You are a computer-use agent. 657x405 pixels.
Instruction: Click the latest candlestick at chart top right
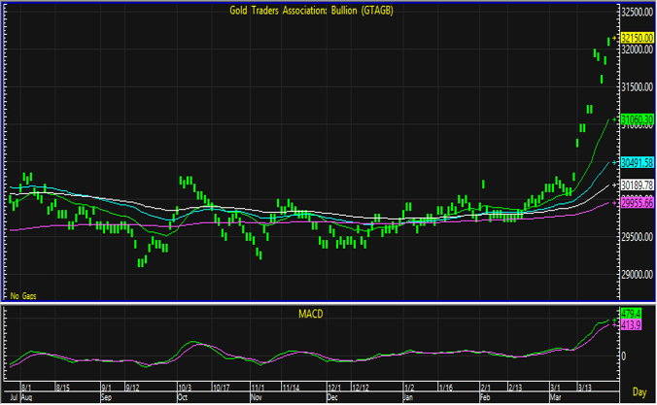tap(609, 40)
